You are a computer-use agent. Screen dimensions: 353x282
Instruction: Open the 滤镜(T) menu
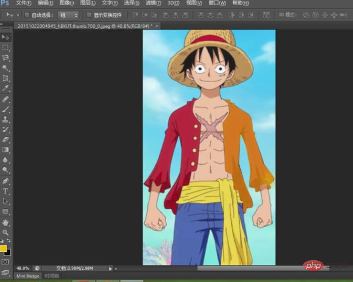click(x=154, y=3)
